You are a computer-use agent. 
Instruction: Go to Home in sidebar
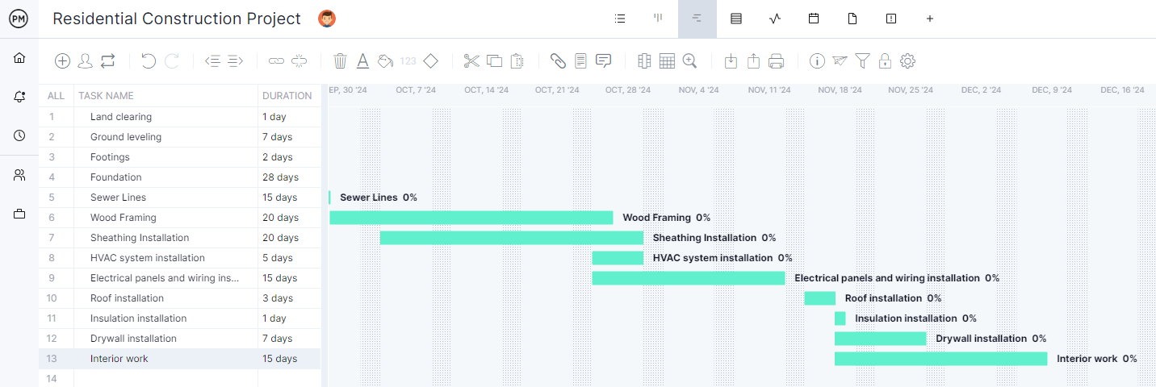click(x=19, y=58)
